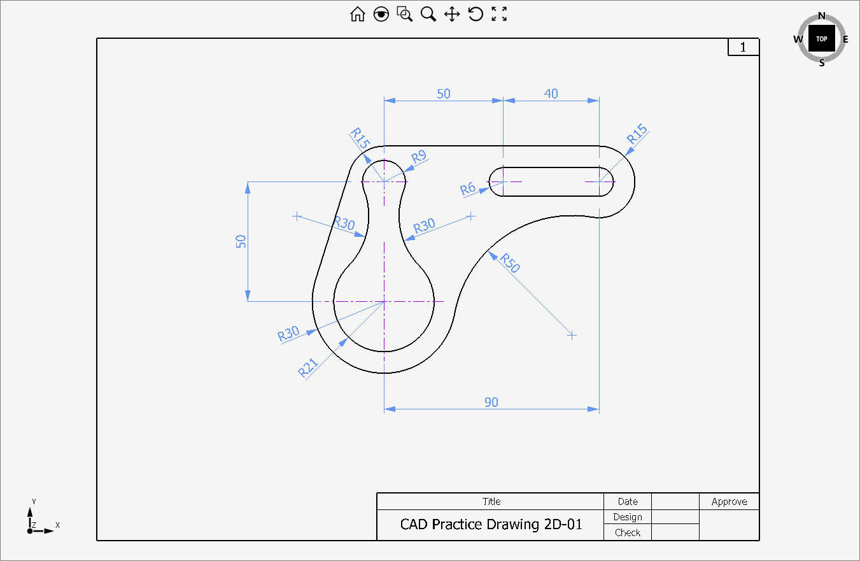Click the N direction on compass
Viewport: 860px width, 561px height.
click(822, 16)
